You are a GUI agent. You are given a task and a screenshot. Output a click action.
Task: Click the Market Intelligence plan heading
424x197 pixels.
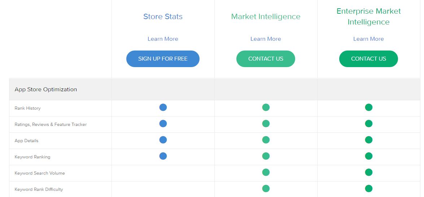pyautogui.click(x=266, y=17)
